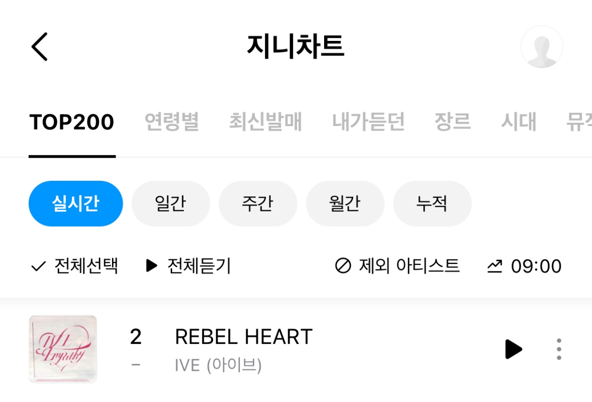Tap the chart trend icon beside 09:00

click(495, 267)
